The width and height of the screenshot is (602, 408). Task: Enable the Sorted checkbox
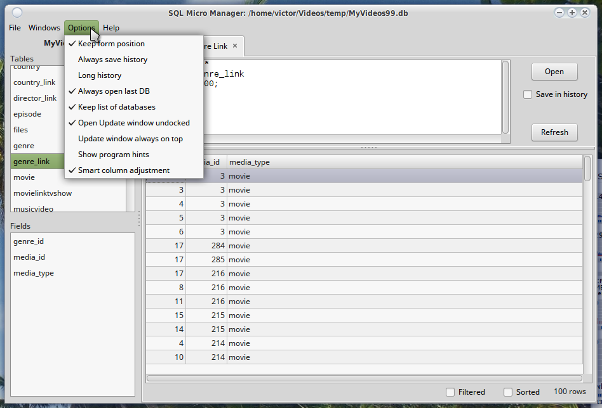[x=507, y=392]
